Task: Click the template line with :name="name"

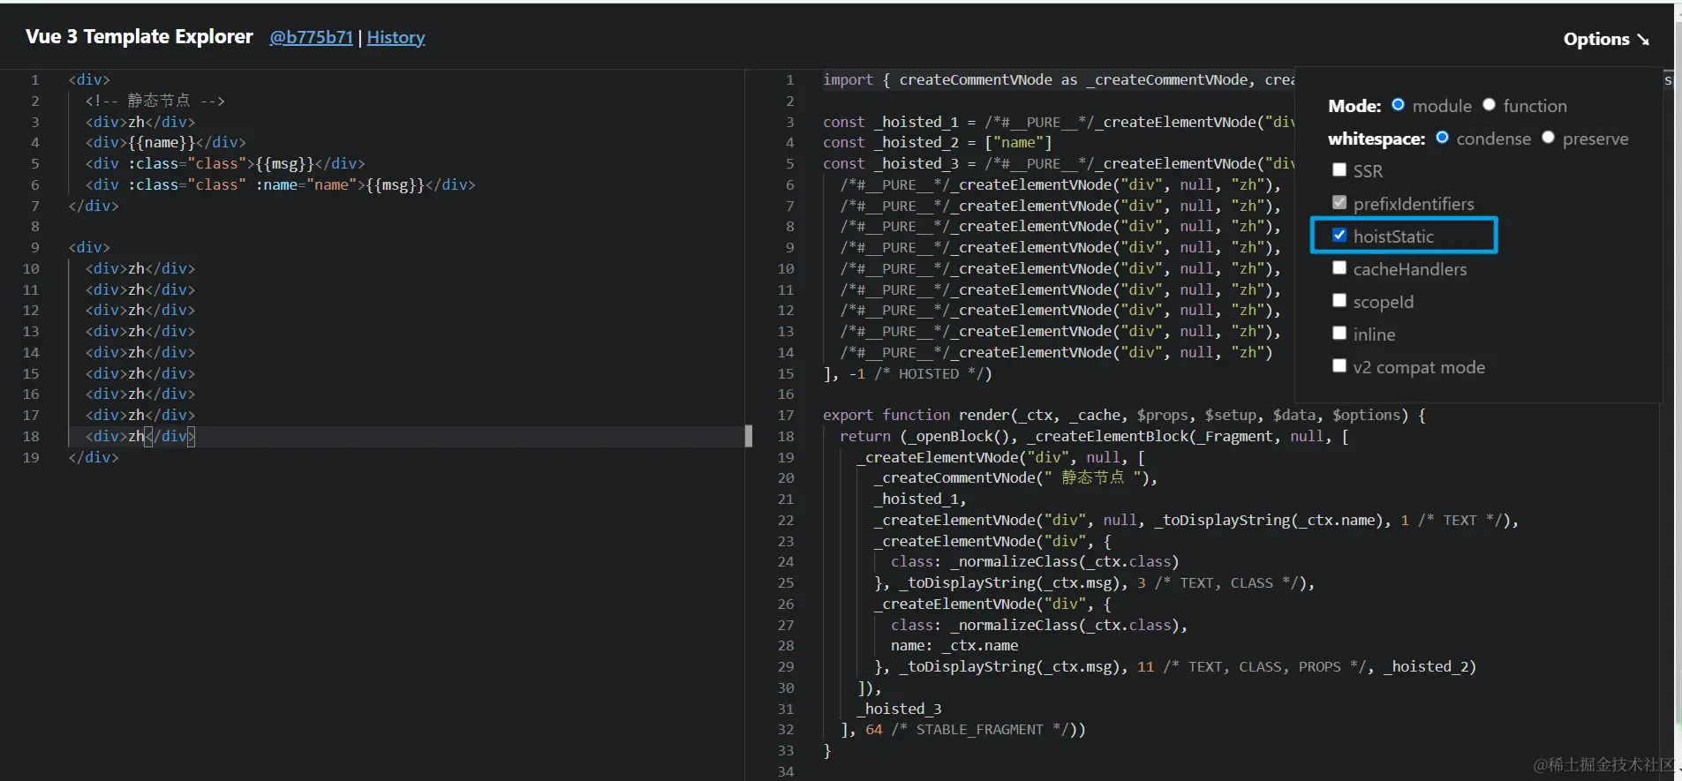Action: coord(281,184)
